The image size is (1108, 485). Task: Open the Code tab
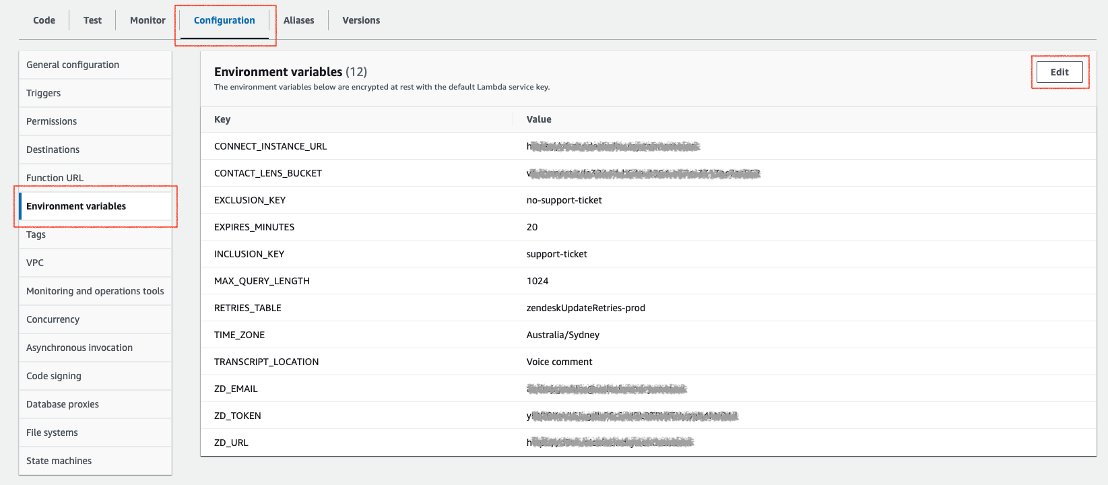[44, 20]
